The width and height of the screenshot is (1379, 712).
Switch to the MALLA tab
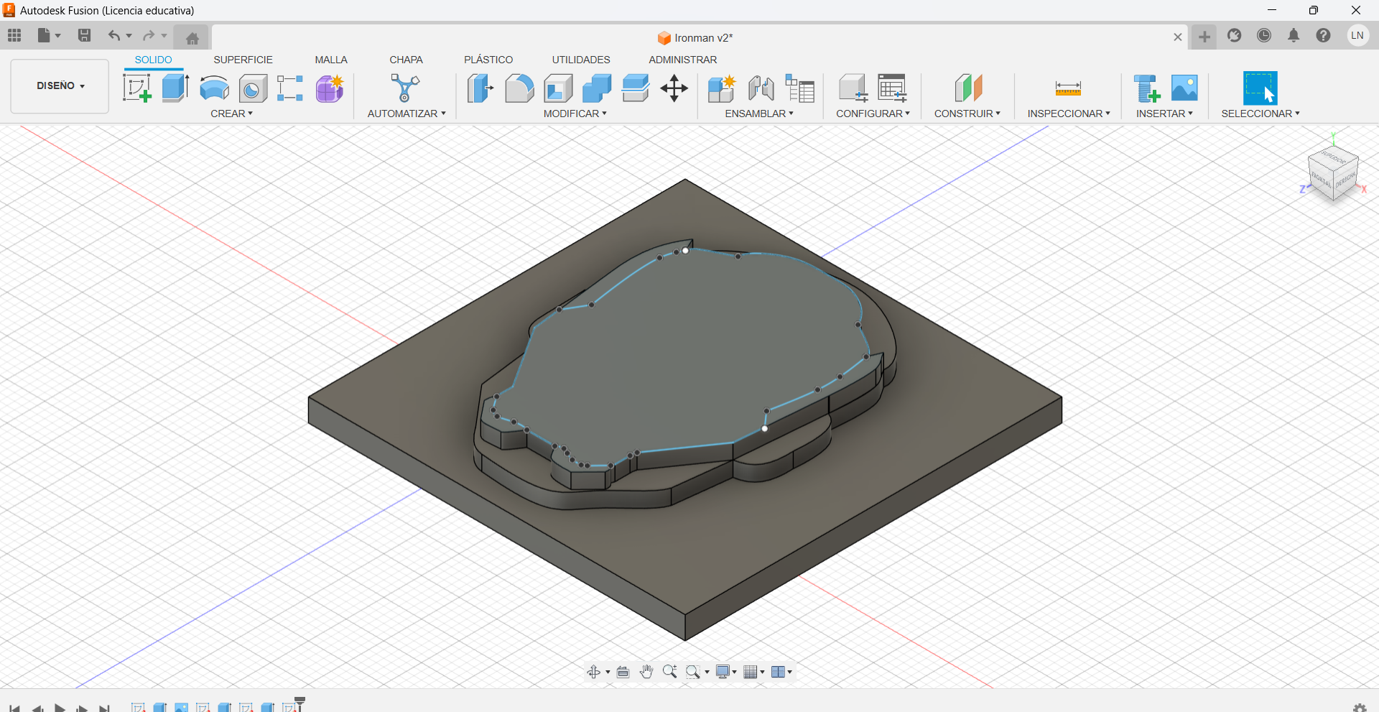331,60
